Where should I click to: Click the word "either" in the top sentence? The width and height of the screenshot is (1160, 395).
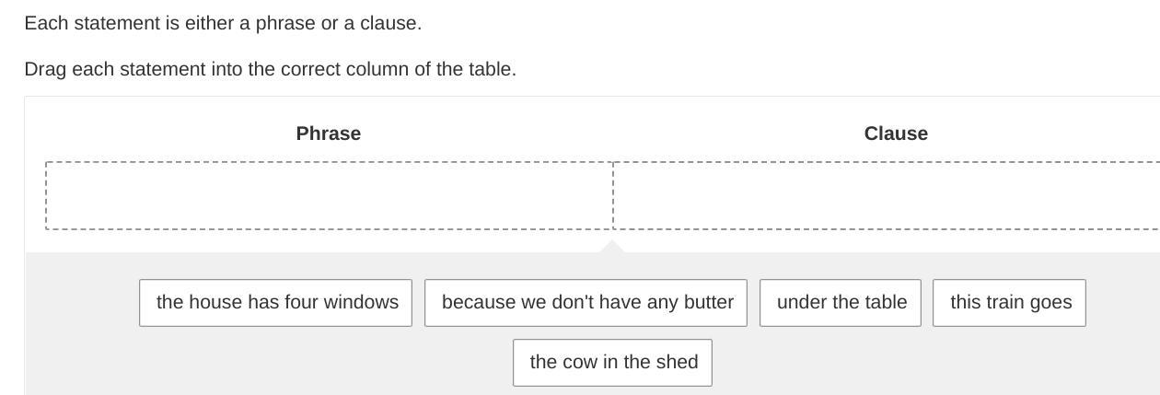click(x=209, y=23)
